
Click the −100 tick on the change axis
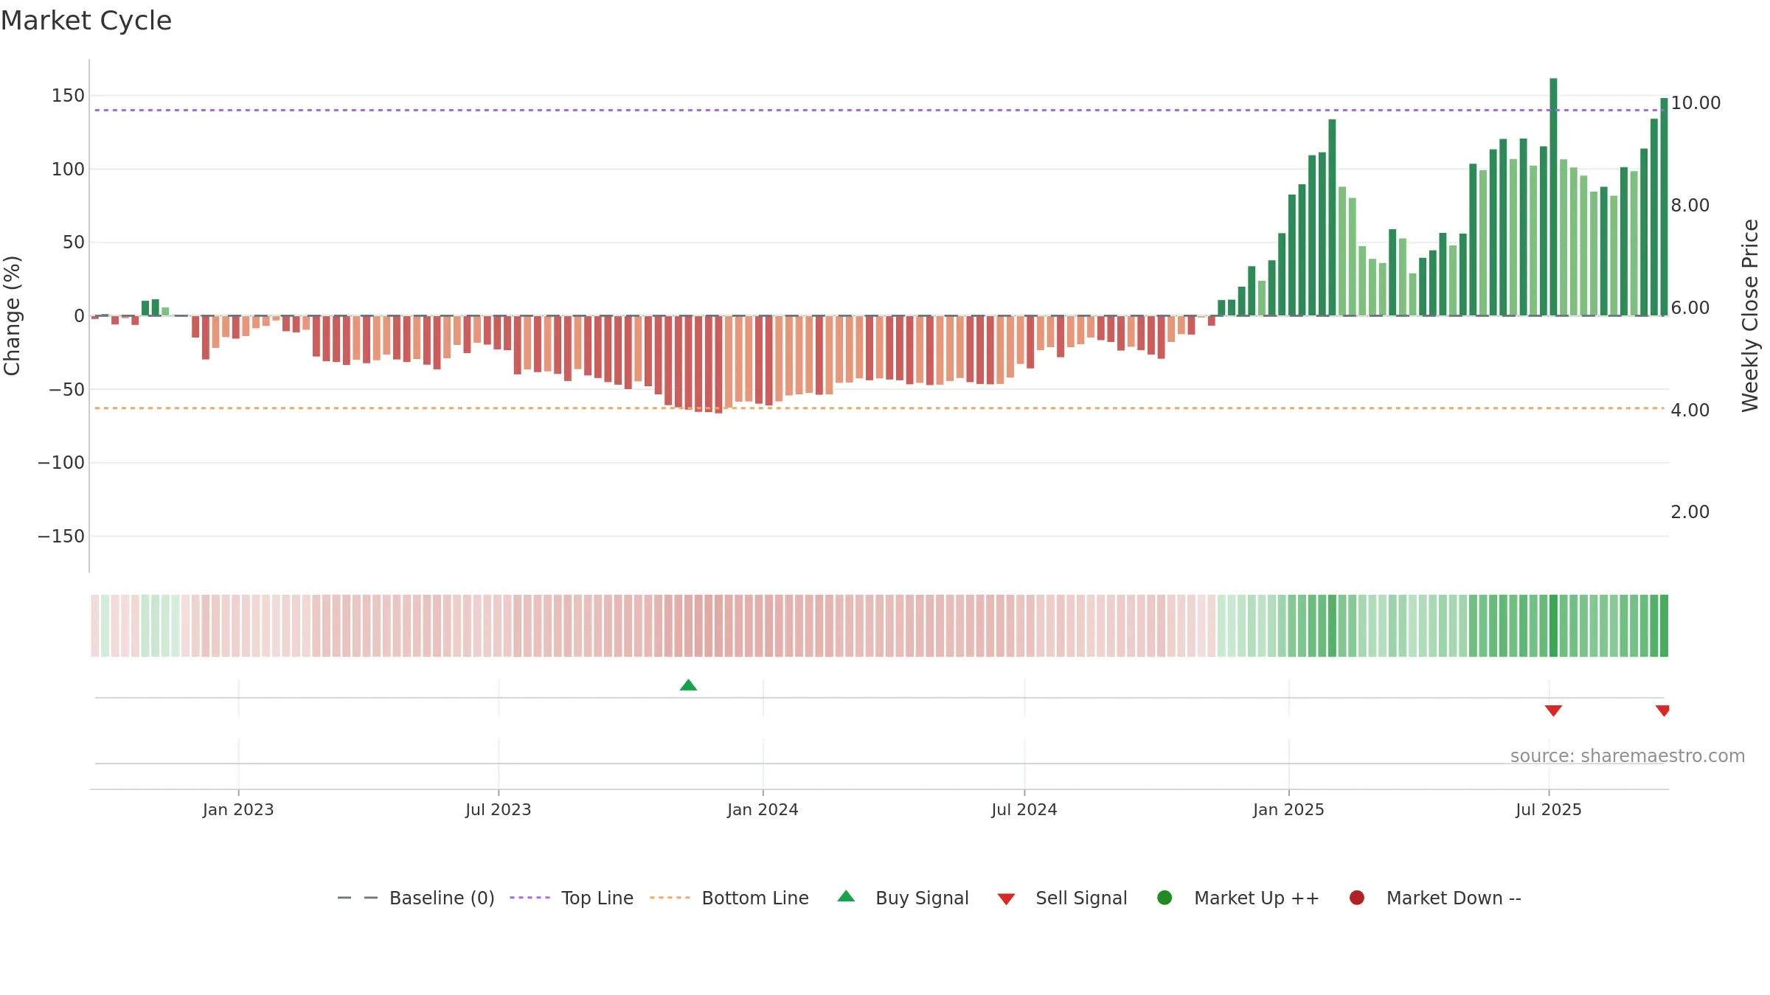pos(61,462)
